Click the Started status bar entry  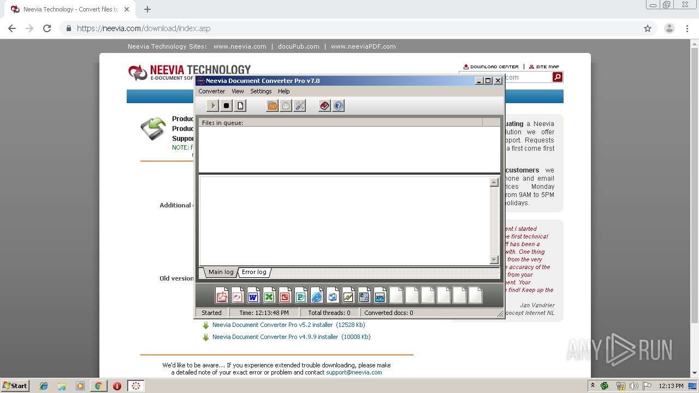211,313
